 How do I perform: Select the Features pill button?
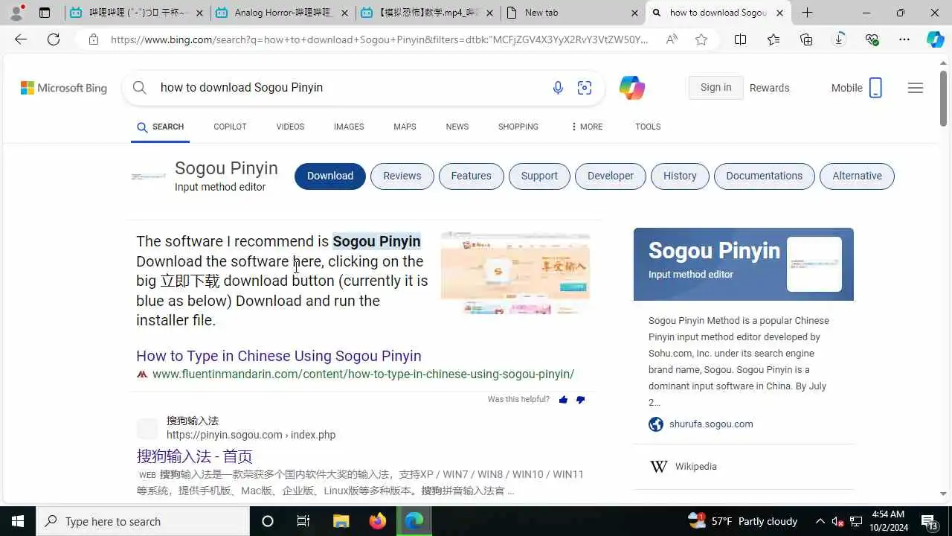pos(472,176)
